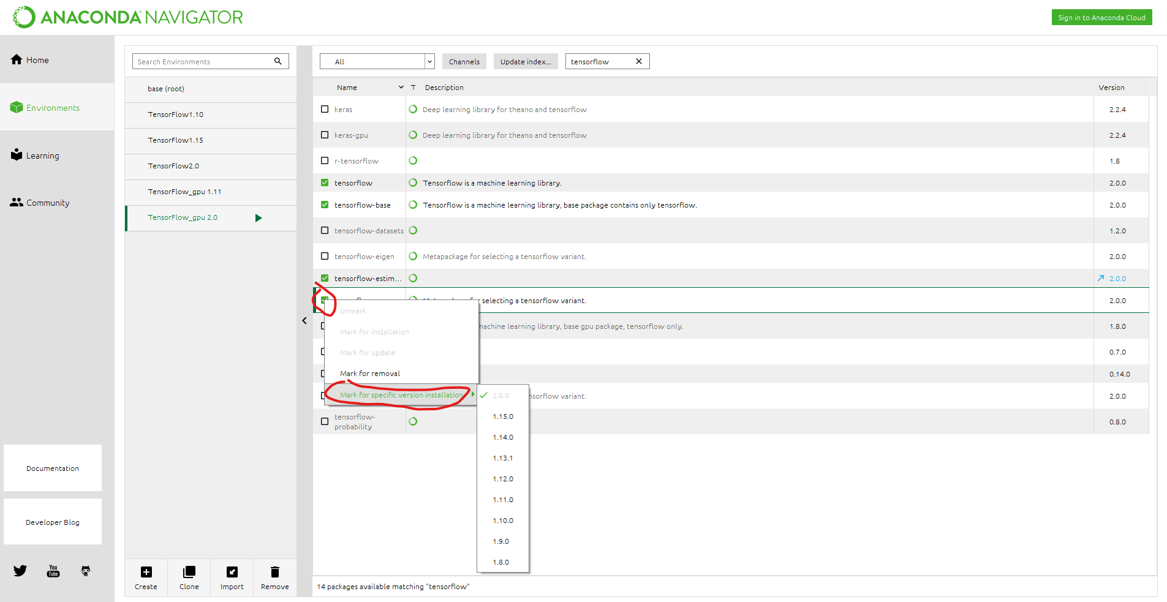This screenshot has width=1167, height=602.
Task: Open the Community people icon
Action: coord(17,202)
